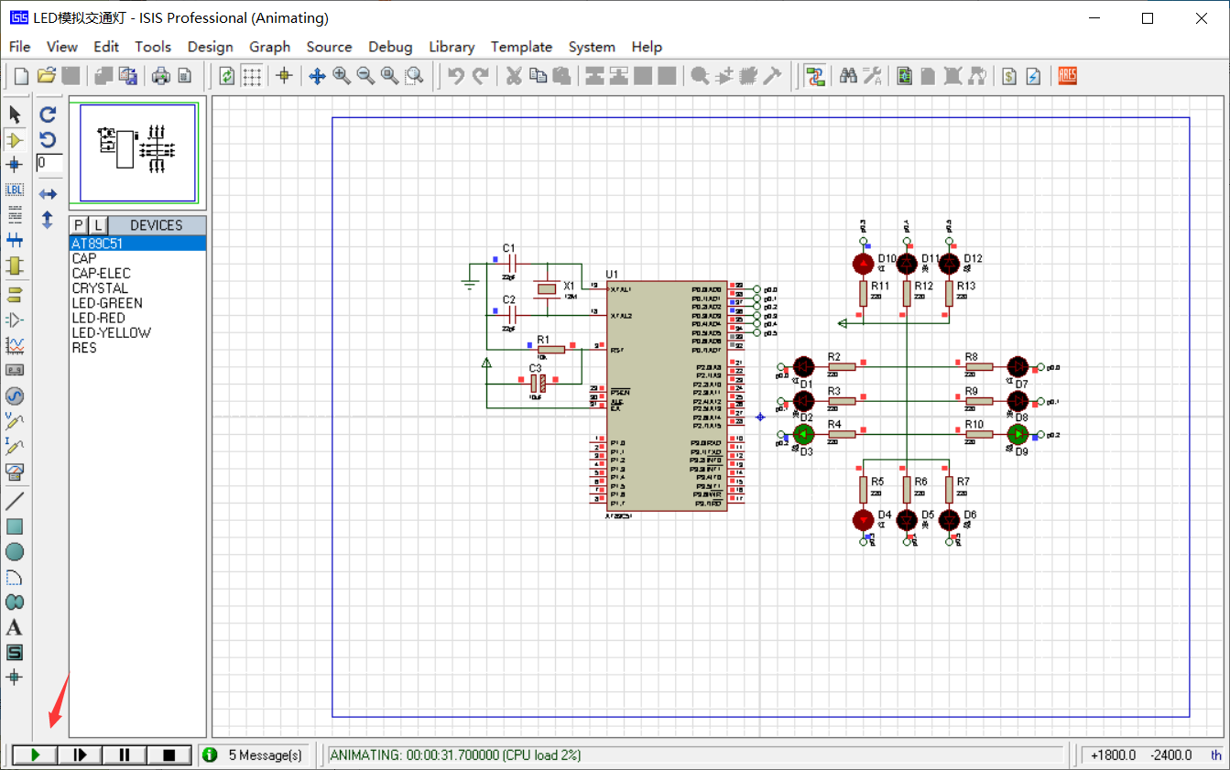This screenshot has height=770, width=1230.
Task: Toggle the grid display icon
Action: point(252,76)
